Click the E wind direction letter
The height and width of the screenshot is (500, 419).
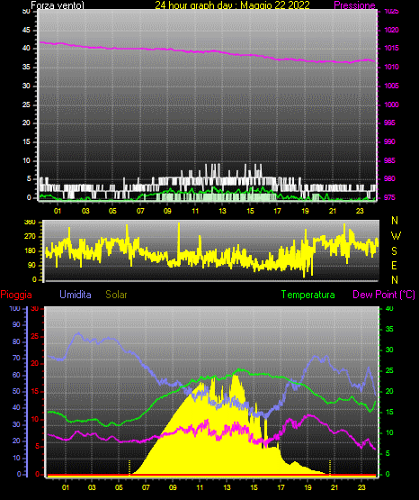click(x=394, y=265)
